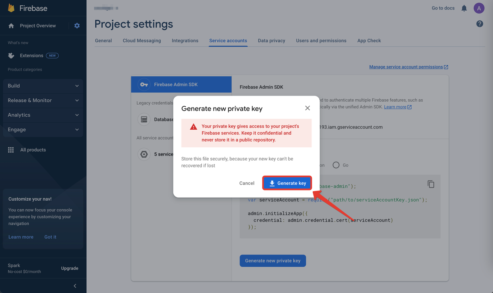Select the Service accounts tab

click(x=228, y=41)
